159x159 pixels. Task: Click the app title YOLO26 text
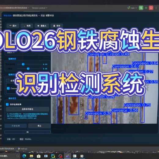click(x=8, y=16)
